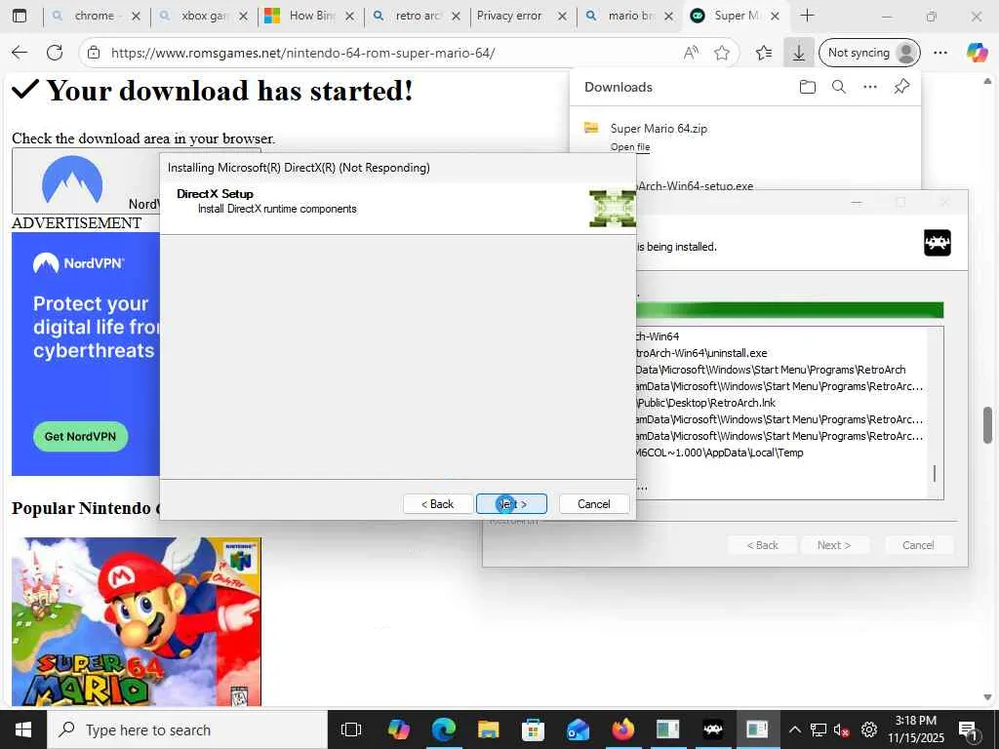This screenshot has height=749, width=999.
Task: Open the Favorites list icon
Action: [x=764, y=53]
